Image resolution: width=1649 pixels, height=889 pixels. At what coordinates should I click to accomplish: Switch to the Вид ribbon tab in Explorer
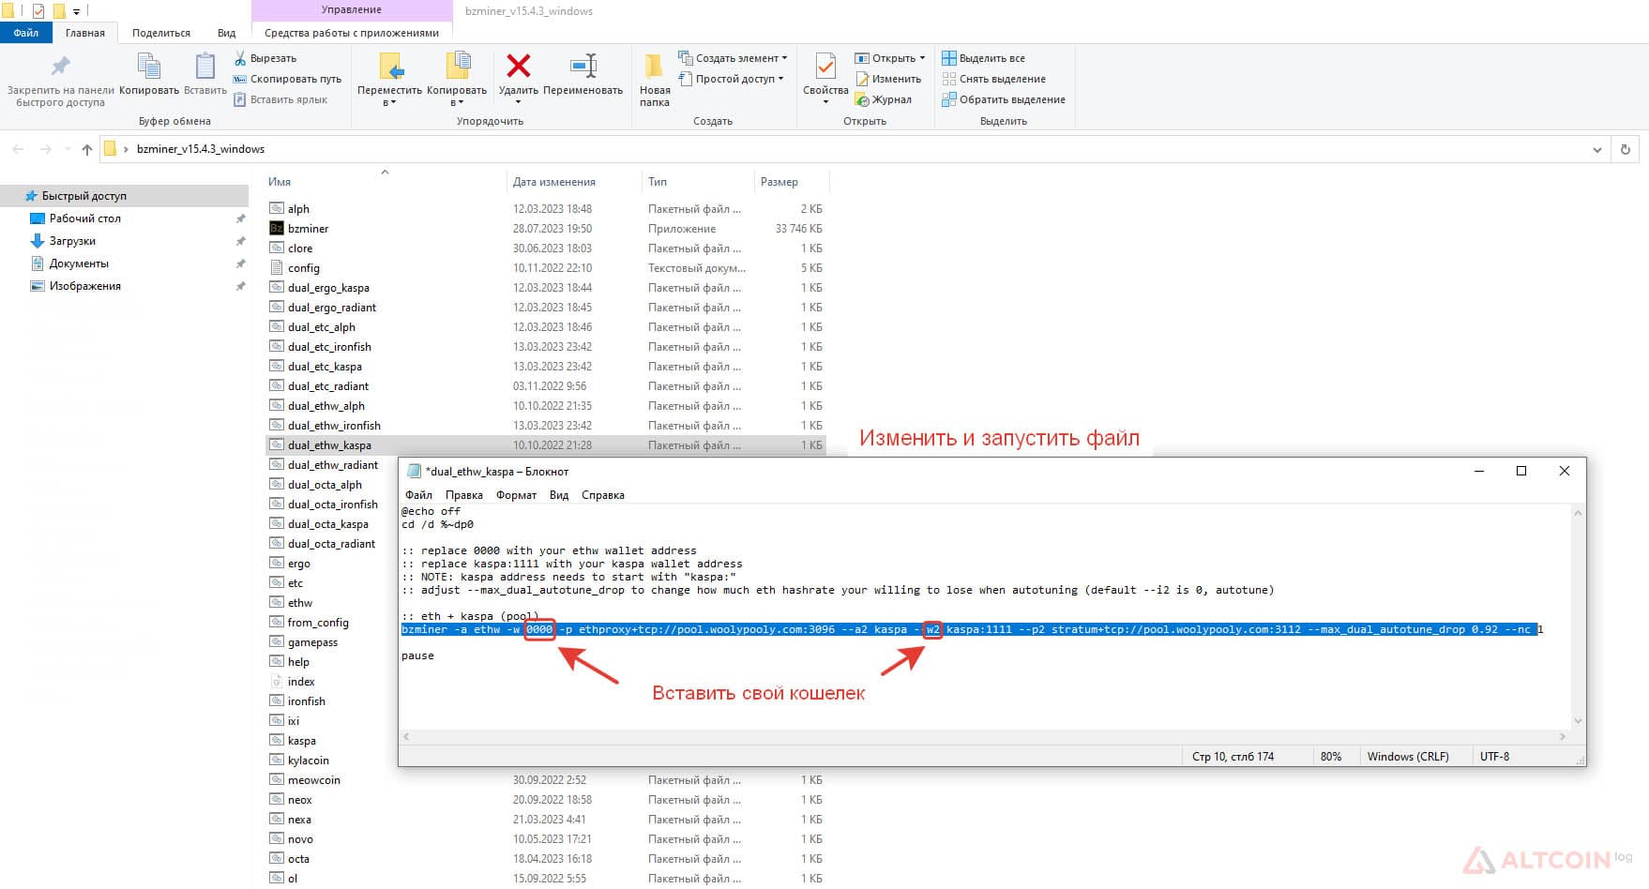(226, 33)
